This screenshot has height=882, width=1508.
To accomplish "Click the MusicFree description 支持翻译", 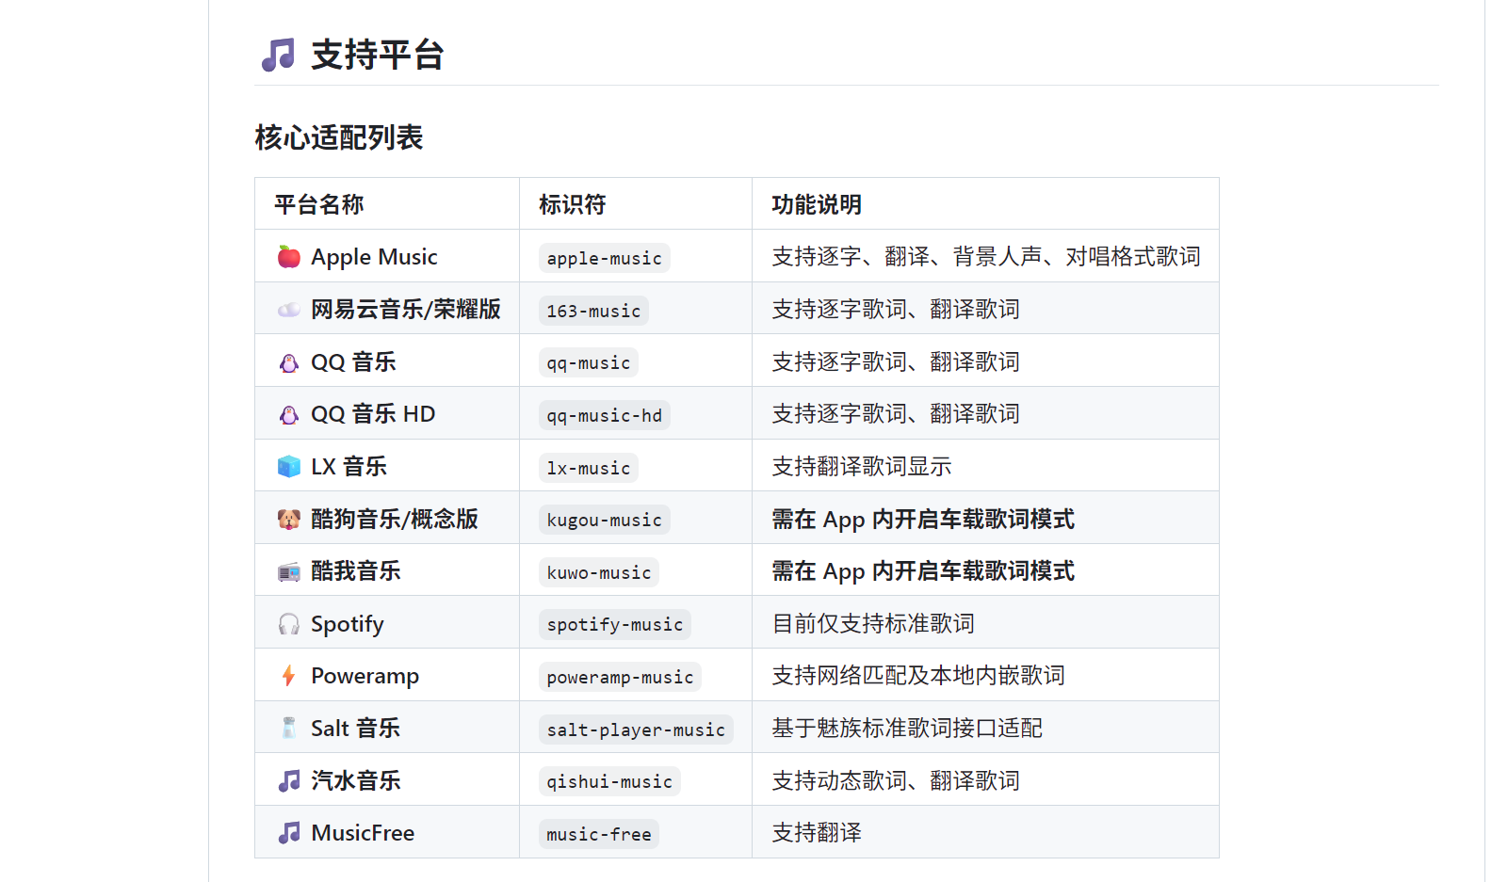I will 817,833.
